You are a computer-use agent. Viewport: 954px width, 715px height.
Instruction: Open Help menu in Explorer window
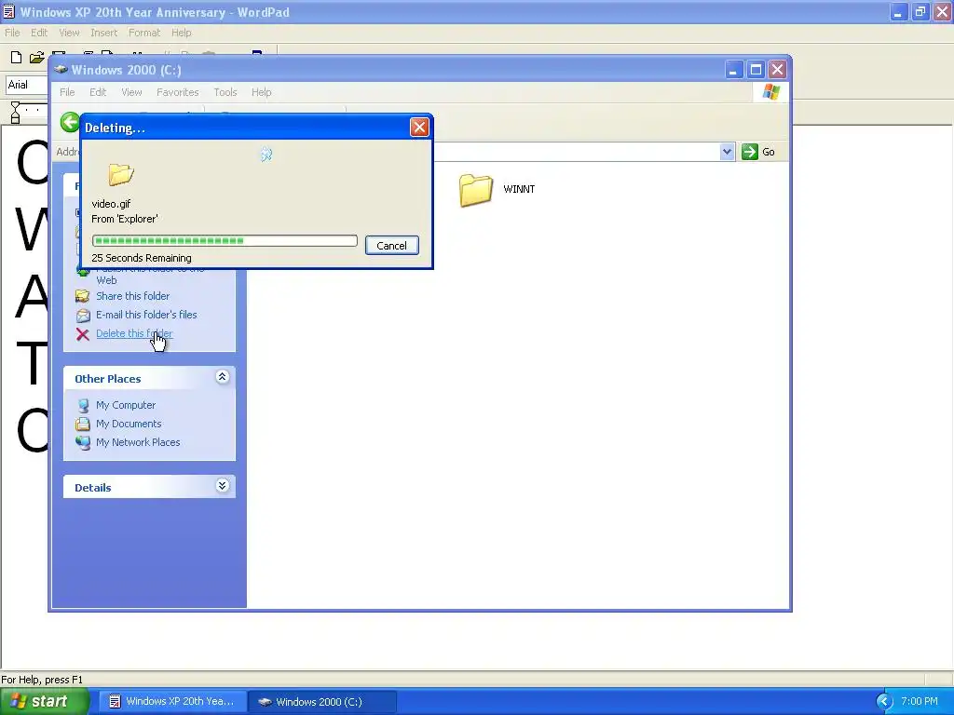262,92
